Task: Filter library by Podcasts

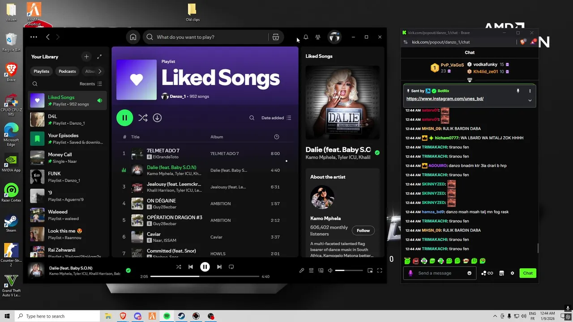Action: [67, 71]
